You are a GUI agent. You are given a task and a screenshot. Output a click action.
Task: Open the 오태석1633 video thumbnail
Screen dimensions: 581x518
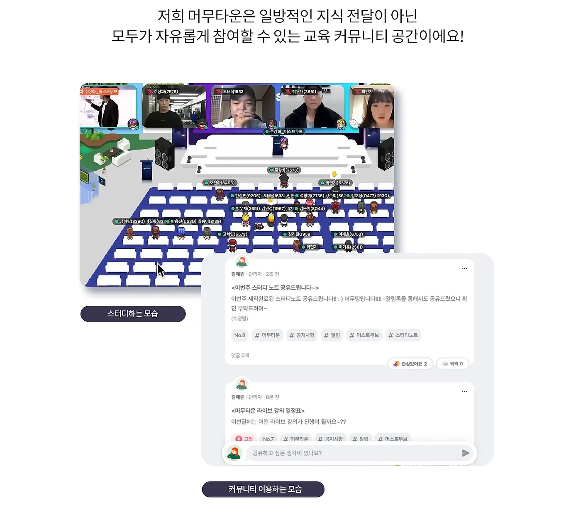(x=243, y=107)
